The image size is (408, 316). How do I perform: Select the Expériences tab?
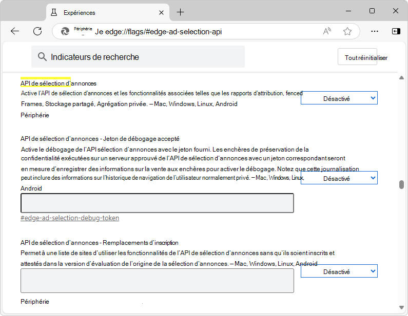(108, 12)
